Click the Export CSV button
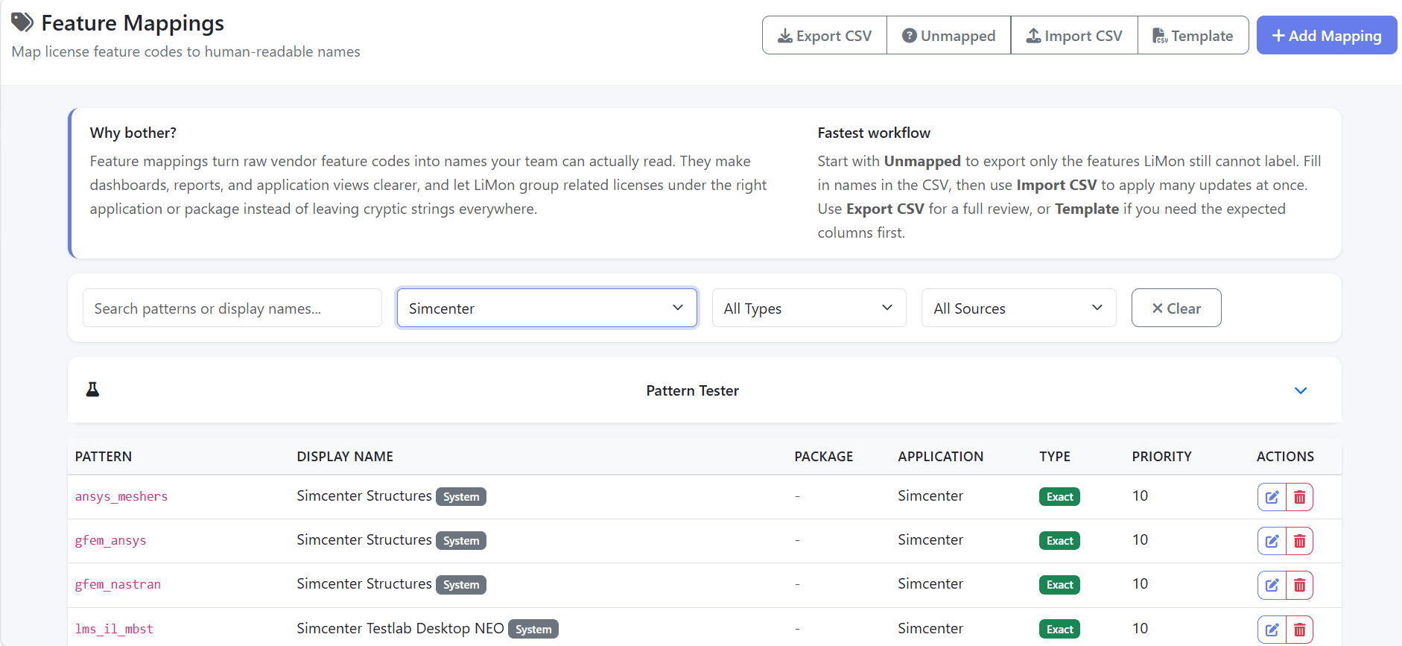 pyautogui.click(x=825, y=35)
